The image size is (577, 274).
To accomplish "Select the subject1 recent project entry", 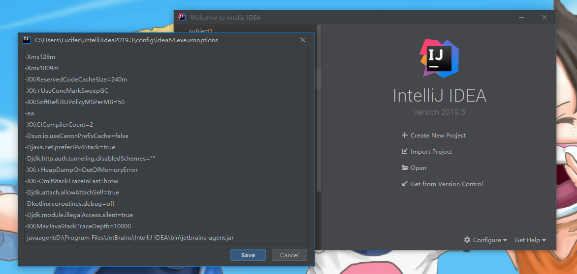I will point(201,31).
